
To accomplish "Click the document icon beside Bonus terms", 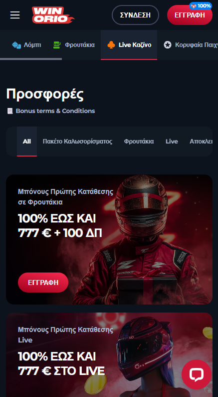I will tap(10, 111).
